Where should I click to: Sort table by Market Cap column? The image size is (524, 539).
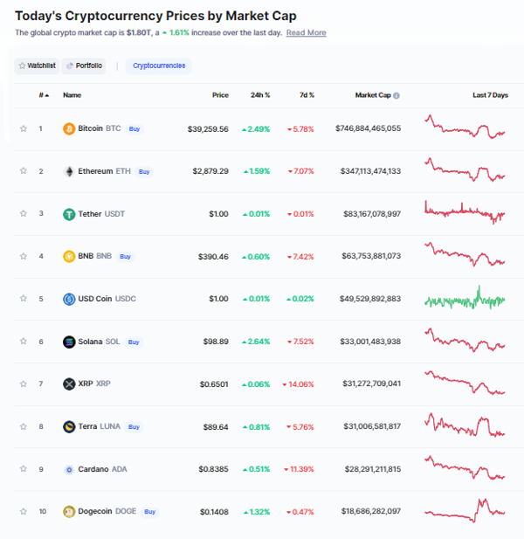(373, 95)
